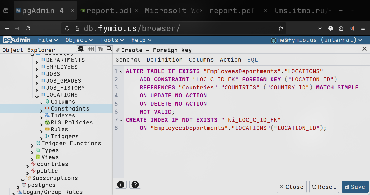Click the Filtered Rows icon
370x195 pixels.
coord(100,49)
